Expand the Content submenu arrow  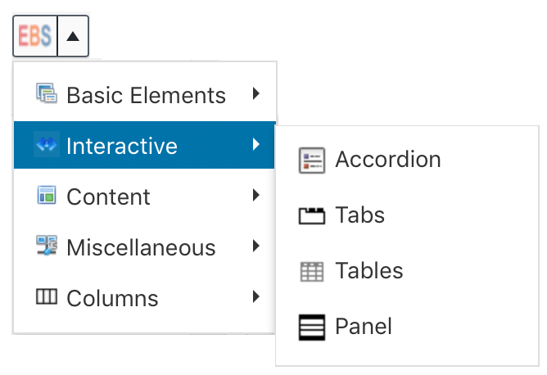[256, 195]
